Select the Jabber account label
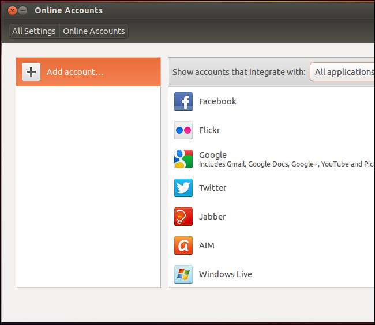The width and height of the screenshot is (375, 325). point(212,217)
